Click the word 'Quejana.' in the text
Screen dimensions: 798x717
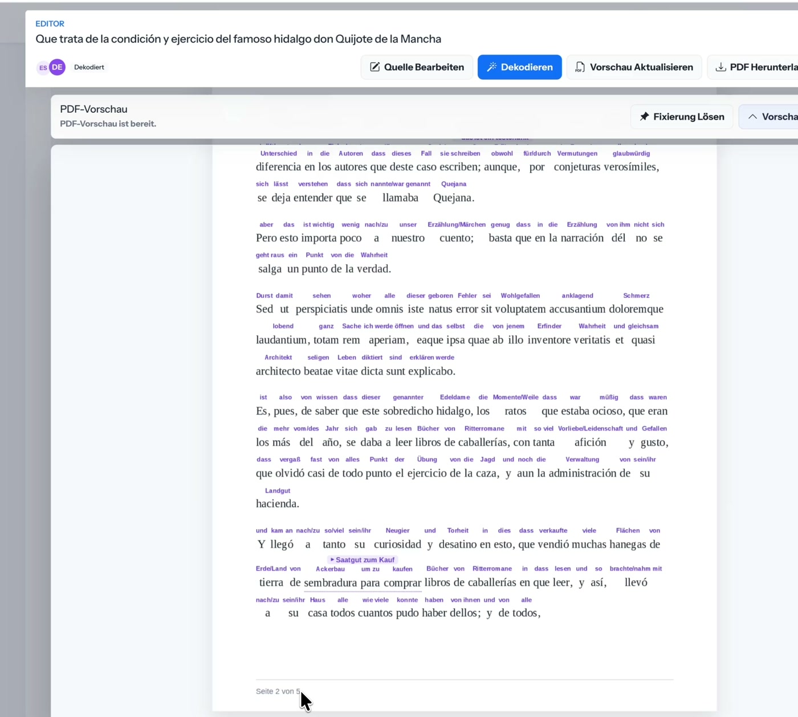coord(454,198)
